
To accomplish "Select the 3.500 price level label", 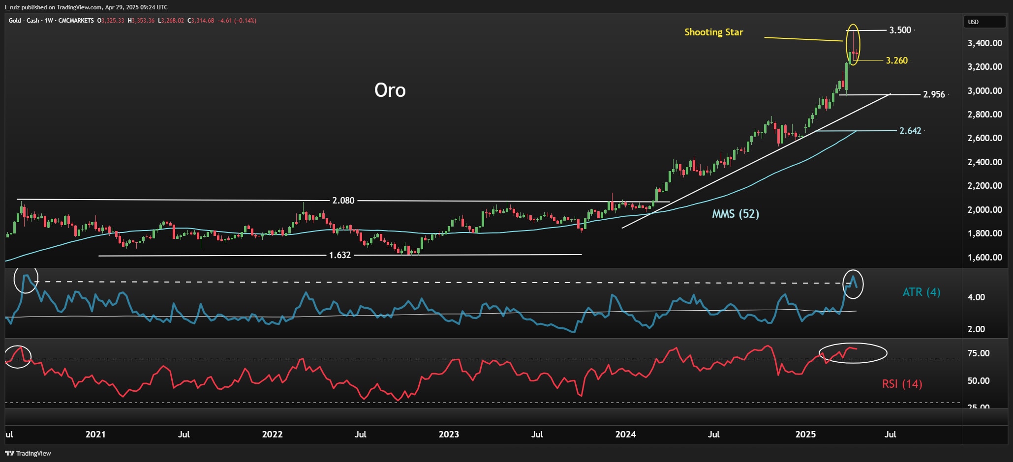I will (900, 30).
